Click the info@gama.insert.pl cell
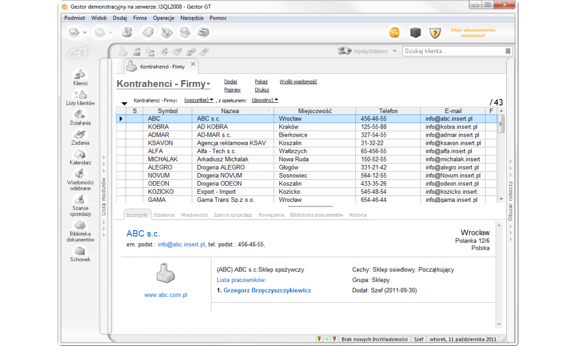 tap(453, 200)
